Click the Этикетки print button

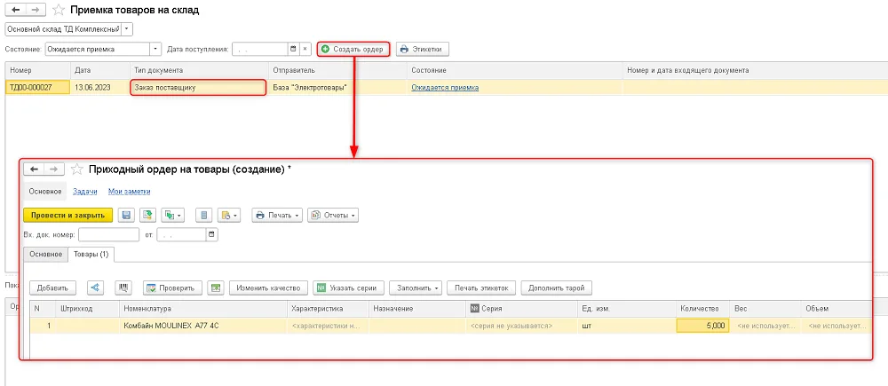[423, 49]
